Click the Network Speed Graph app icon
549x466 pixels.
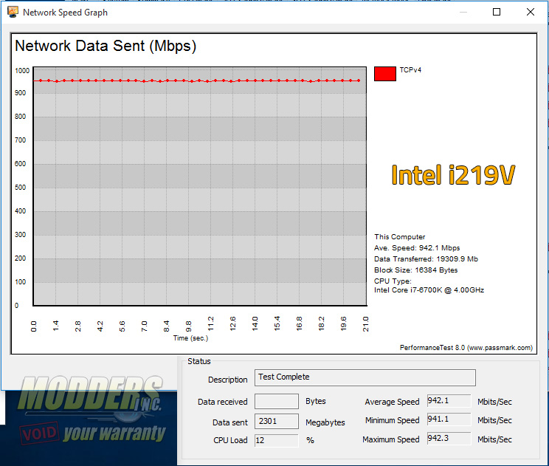click(x=13, y=13)
